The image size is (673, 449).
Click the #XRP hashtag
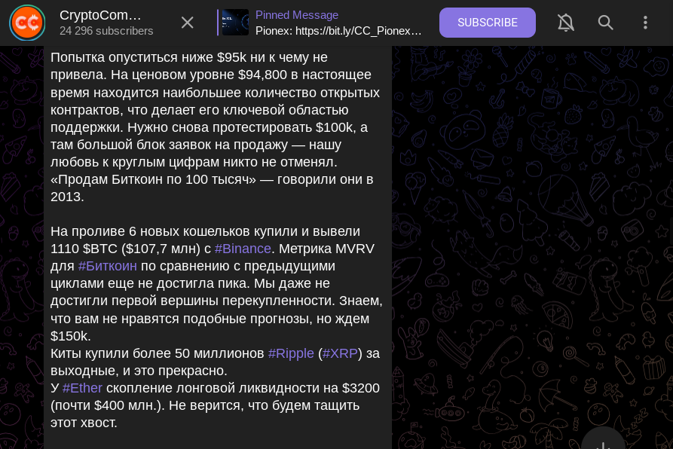[340, 353]
